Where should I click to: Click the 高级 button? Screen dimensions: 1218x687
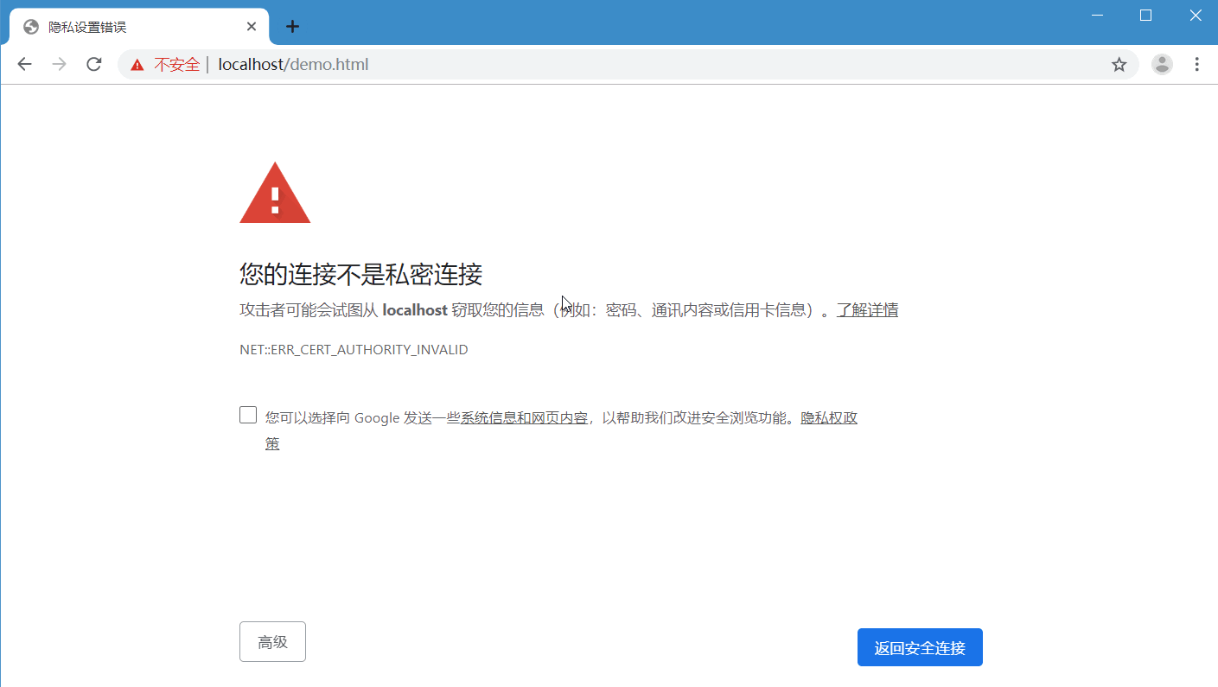click(272, 642)
